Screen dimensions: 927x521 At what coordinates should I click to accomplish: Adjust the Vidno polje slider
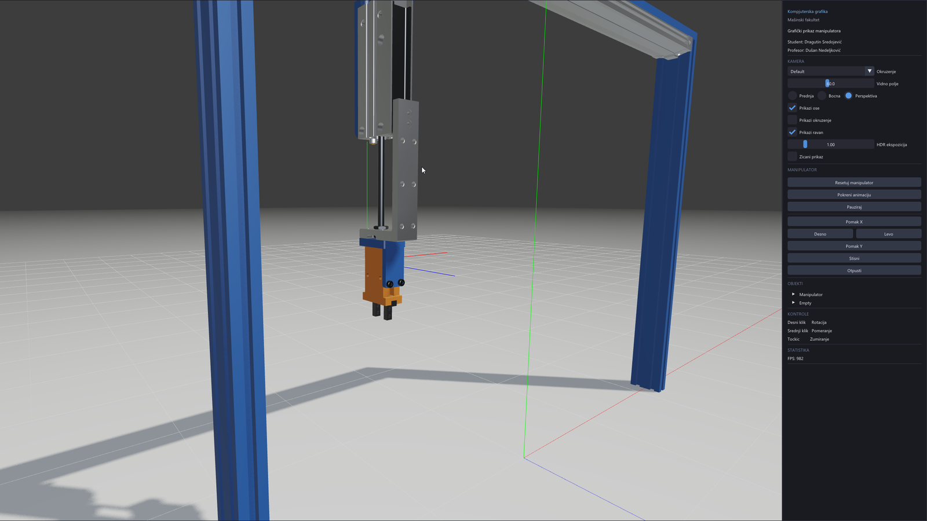[830, 83]
